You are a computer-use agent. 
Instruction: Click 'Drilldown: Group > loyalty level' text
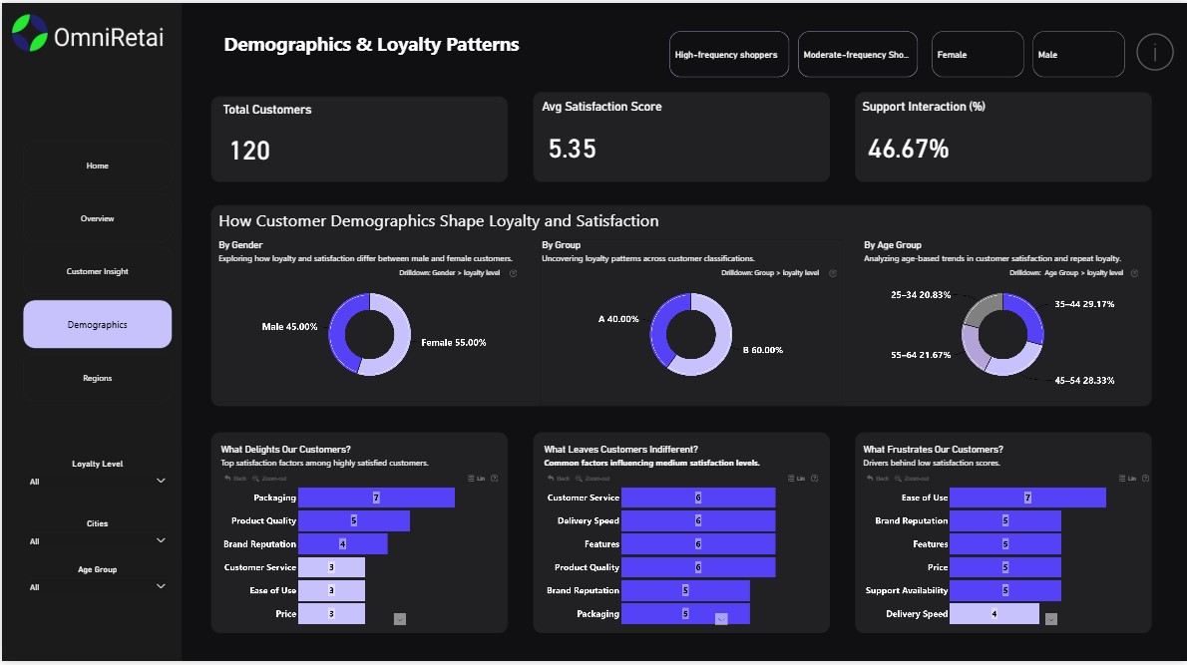pos(770,273)
